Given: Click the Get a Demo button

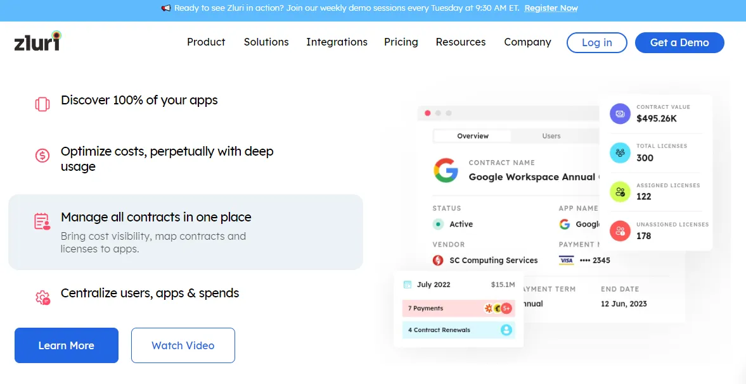Looking at the screenshot, I should (679, 42).
